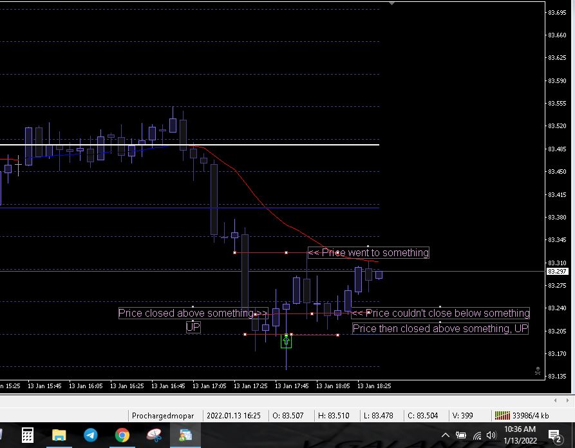The height and width of the screenshot is (448, 575).
Task: Launch the Snipping Tool taskbar icon
Action: click(x=154, y=435)
